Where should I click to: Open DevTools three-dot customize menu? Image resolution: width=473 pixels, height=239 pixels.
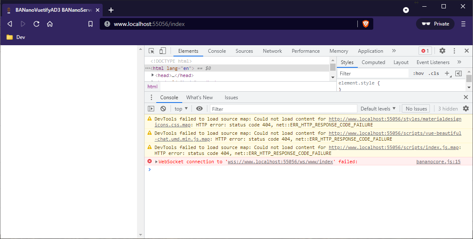(x=454, y=51)
